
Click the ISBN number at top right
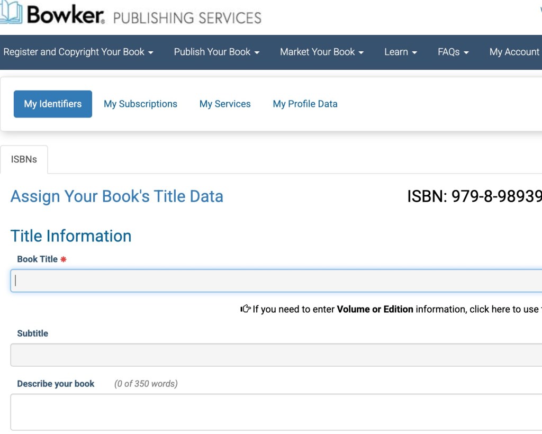(474, 196)
